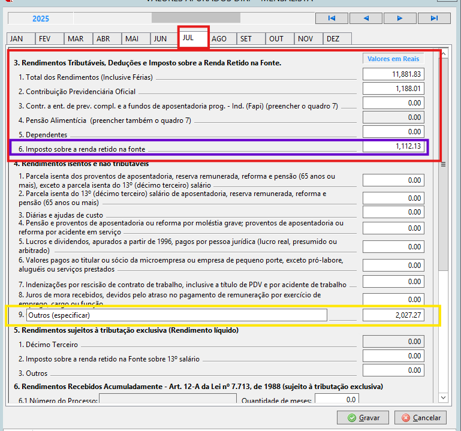Edit the Outros value 2,027.27
Viewport: 461px width, 431px height.
click(x=393, y=315)
